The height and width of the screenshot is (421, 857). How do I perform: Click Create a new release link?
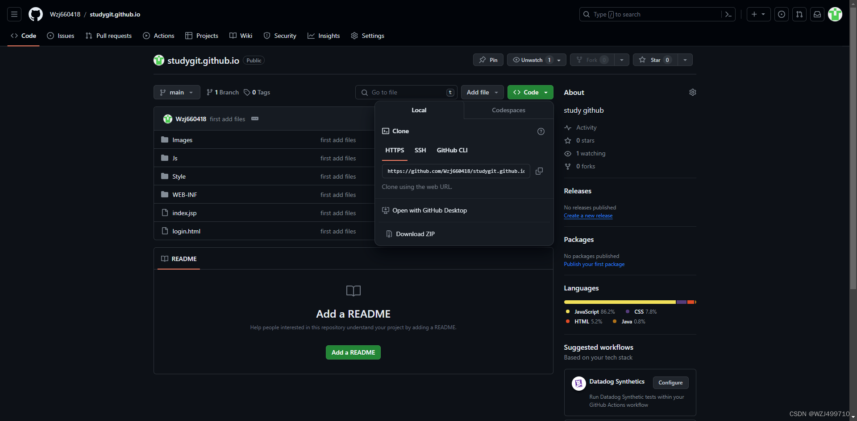588,216
